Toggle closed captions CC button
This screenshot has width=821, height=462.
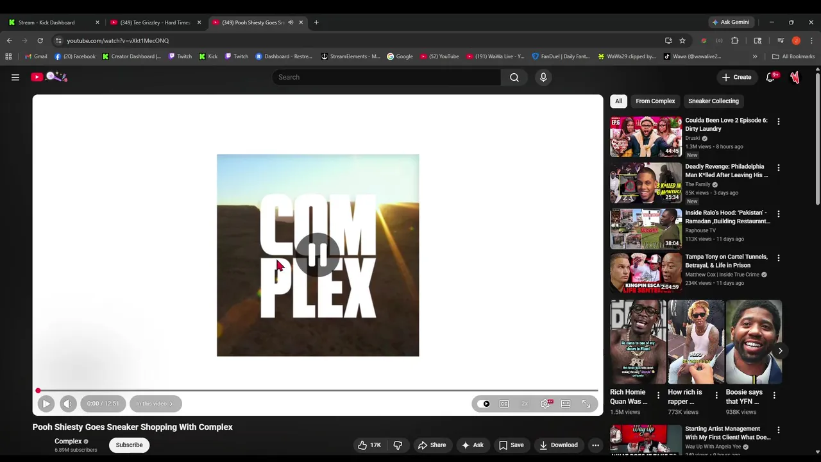(504, 404)
